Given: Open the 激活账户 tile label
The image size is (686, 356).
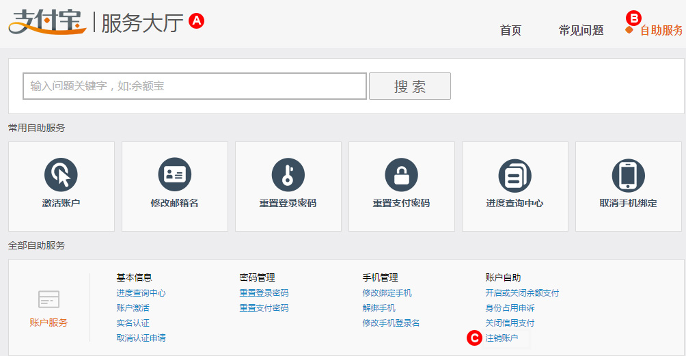Looking at the screenshot, I should point(61,203).
